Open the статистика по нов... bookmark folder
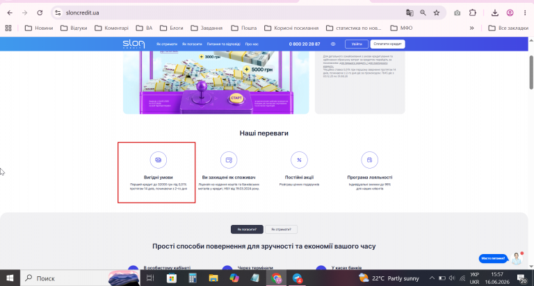Screen dimensions: 534x286 pyautogui.click(x=354, y=28)
